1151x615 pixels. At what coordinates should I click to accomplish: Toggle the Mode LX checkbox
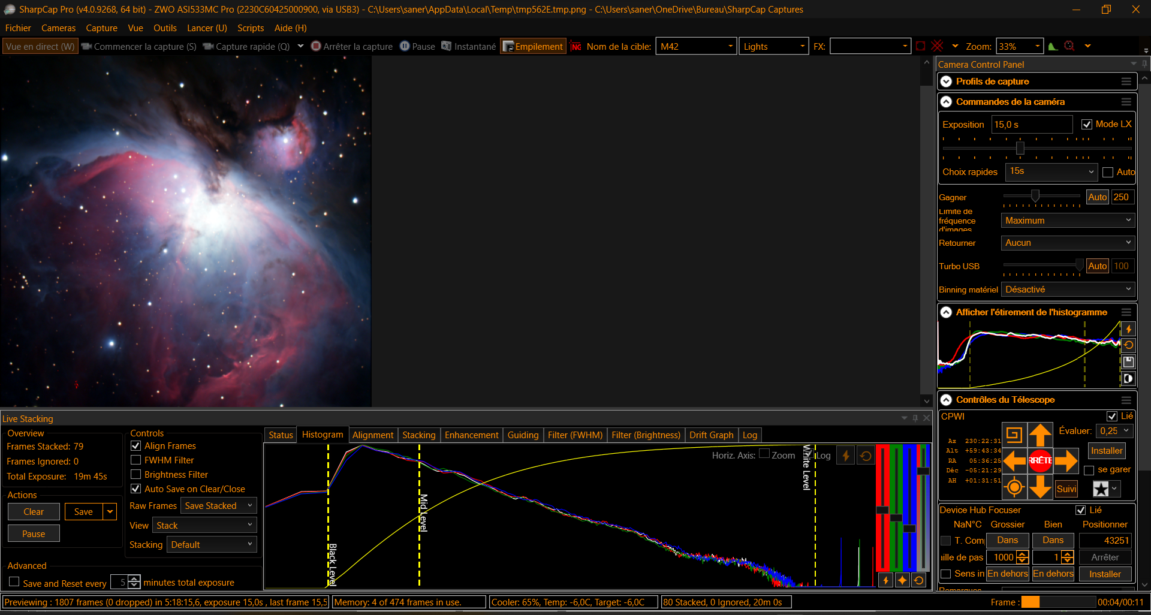pos(1086,124)
